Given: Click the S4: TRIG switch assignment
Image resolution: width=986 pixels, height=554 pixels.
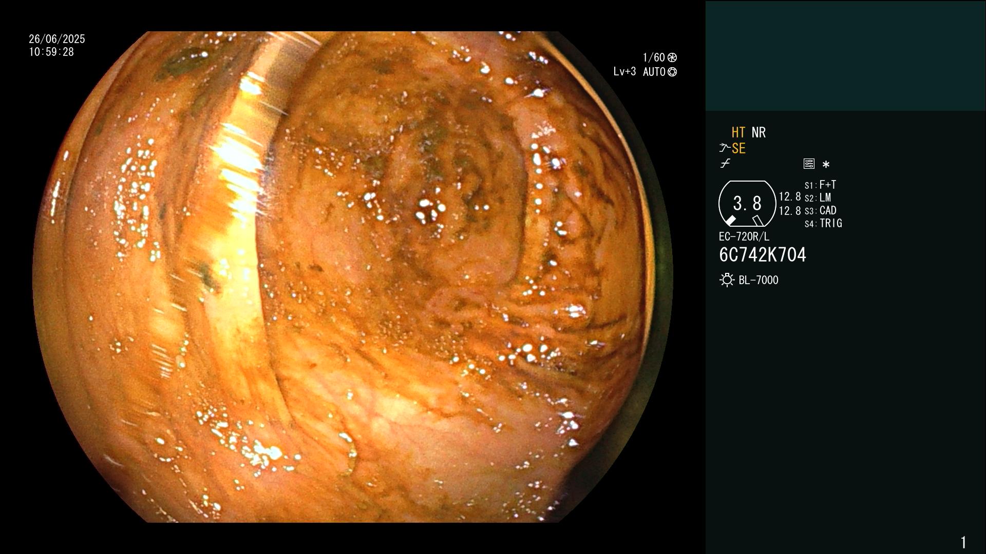Looking at the screenshot, I should tap(823, 223).
